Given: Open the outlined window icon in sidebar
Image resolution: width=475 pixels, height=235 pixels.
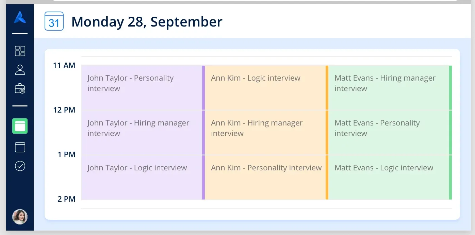Looking at the screenshot, I should (20, 147).
